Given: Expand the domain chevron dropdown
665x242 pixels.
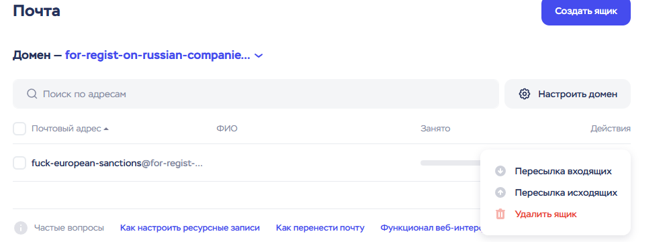Looking at the screenshot, I should (259, 56).
